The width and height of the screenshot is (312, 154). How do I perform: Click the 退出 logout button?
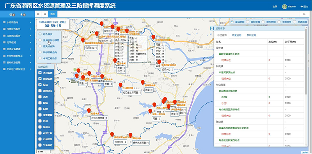(x=305, y=7)
